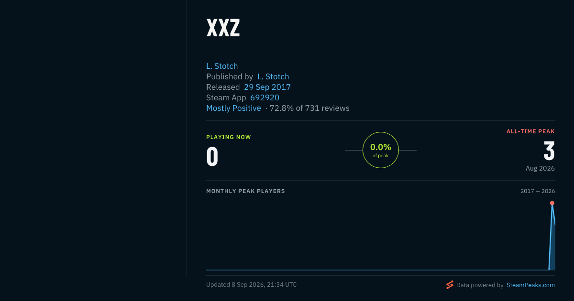The image size is (574, 301).
Task: Click the 72.8% of 731 reviews text
Action: 309,108
